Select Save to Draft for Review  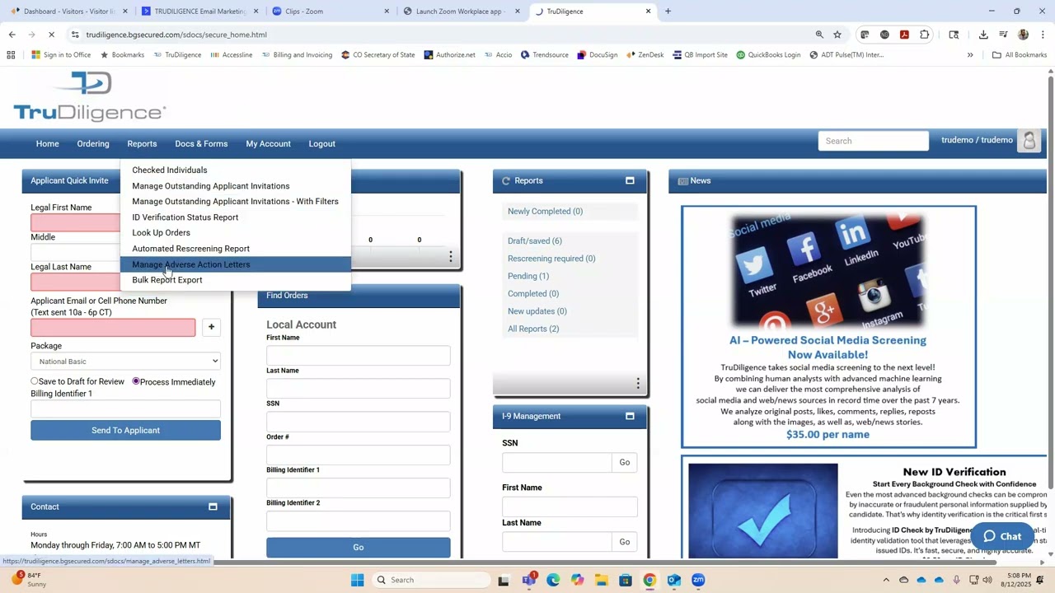35,381
